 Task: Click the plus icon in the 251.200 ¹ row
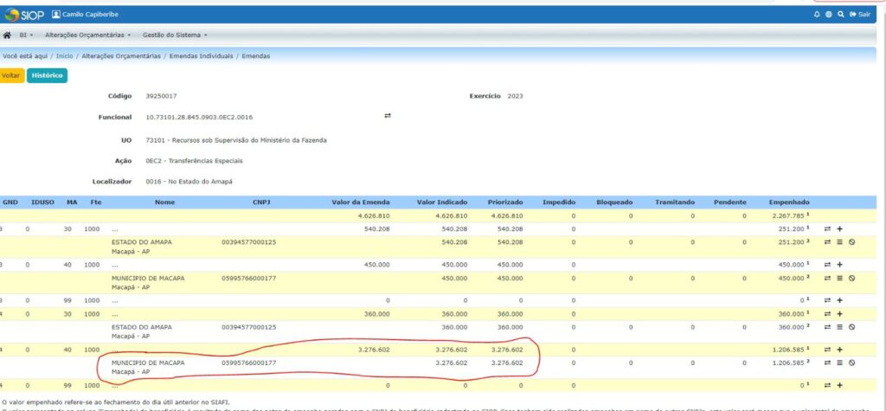839,229
